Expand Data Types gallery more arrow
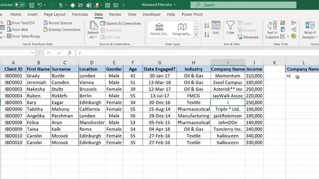 click(x=196, y=35)
